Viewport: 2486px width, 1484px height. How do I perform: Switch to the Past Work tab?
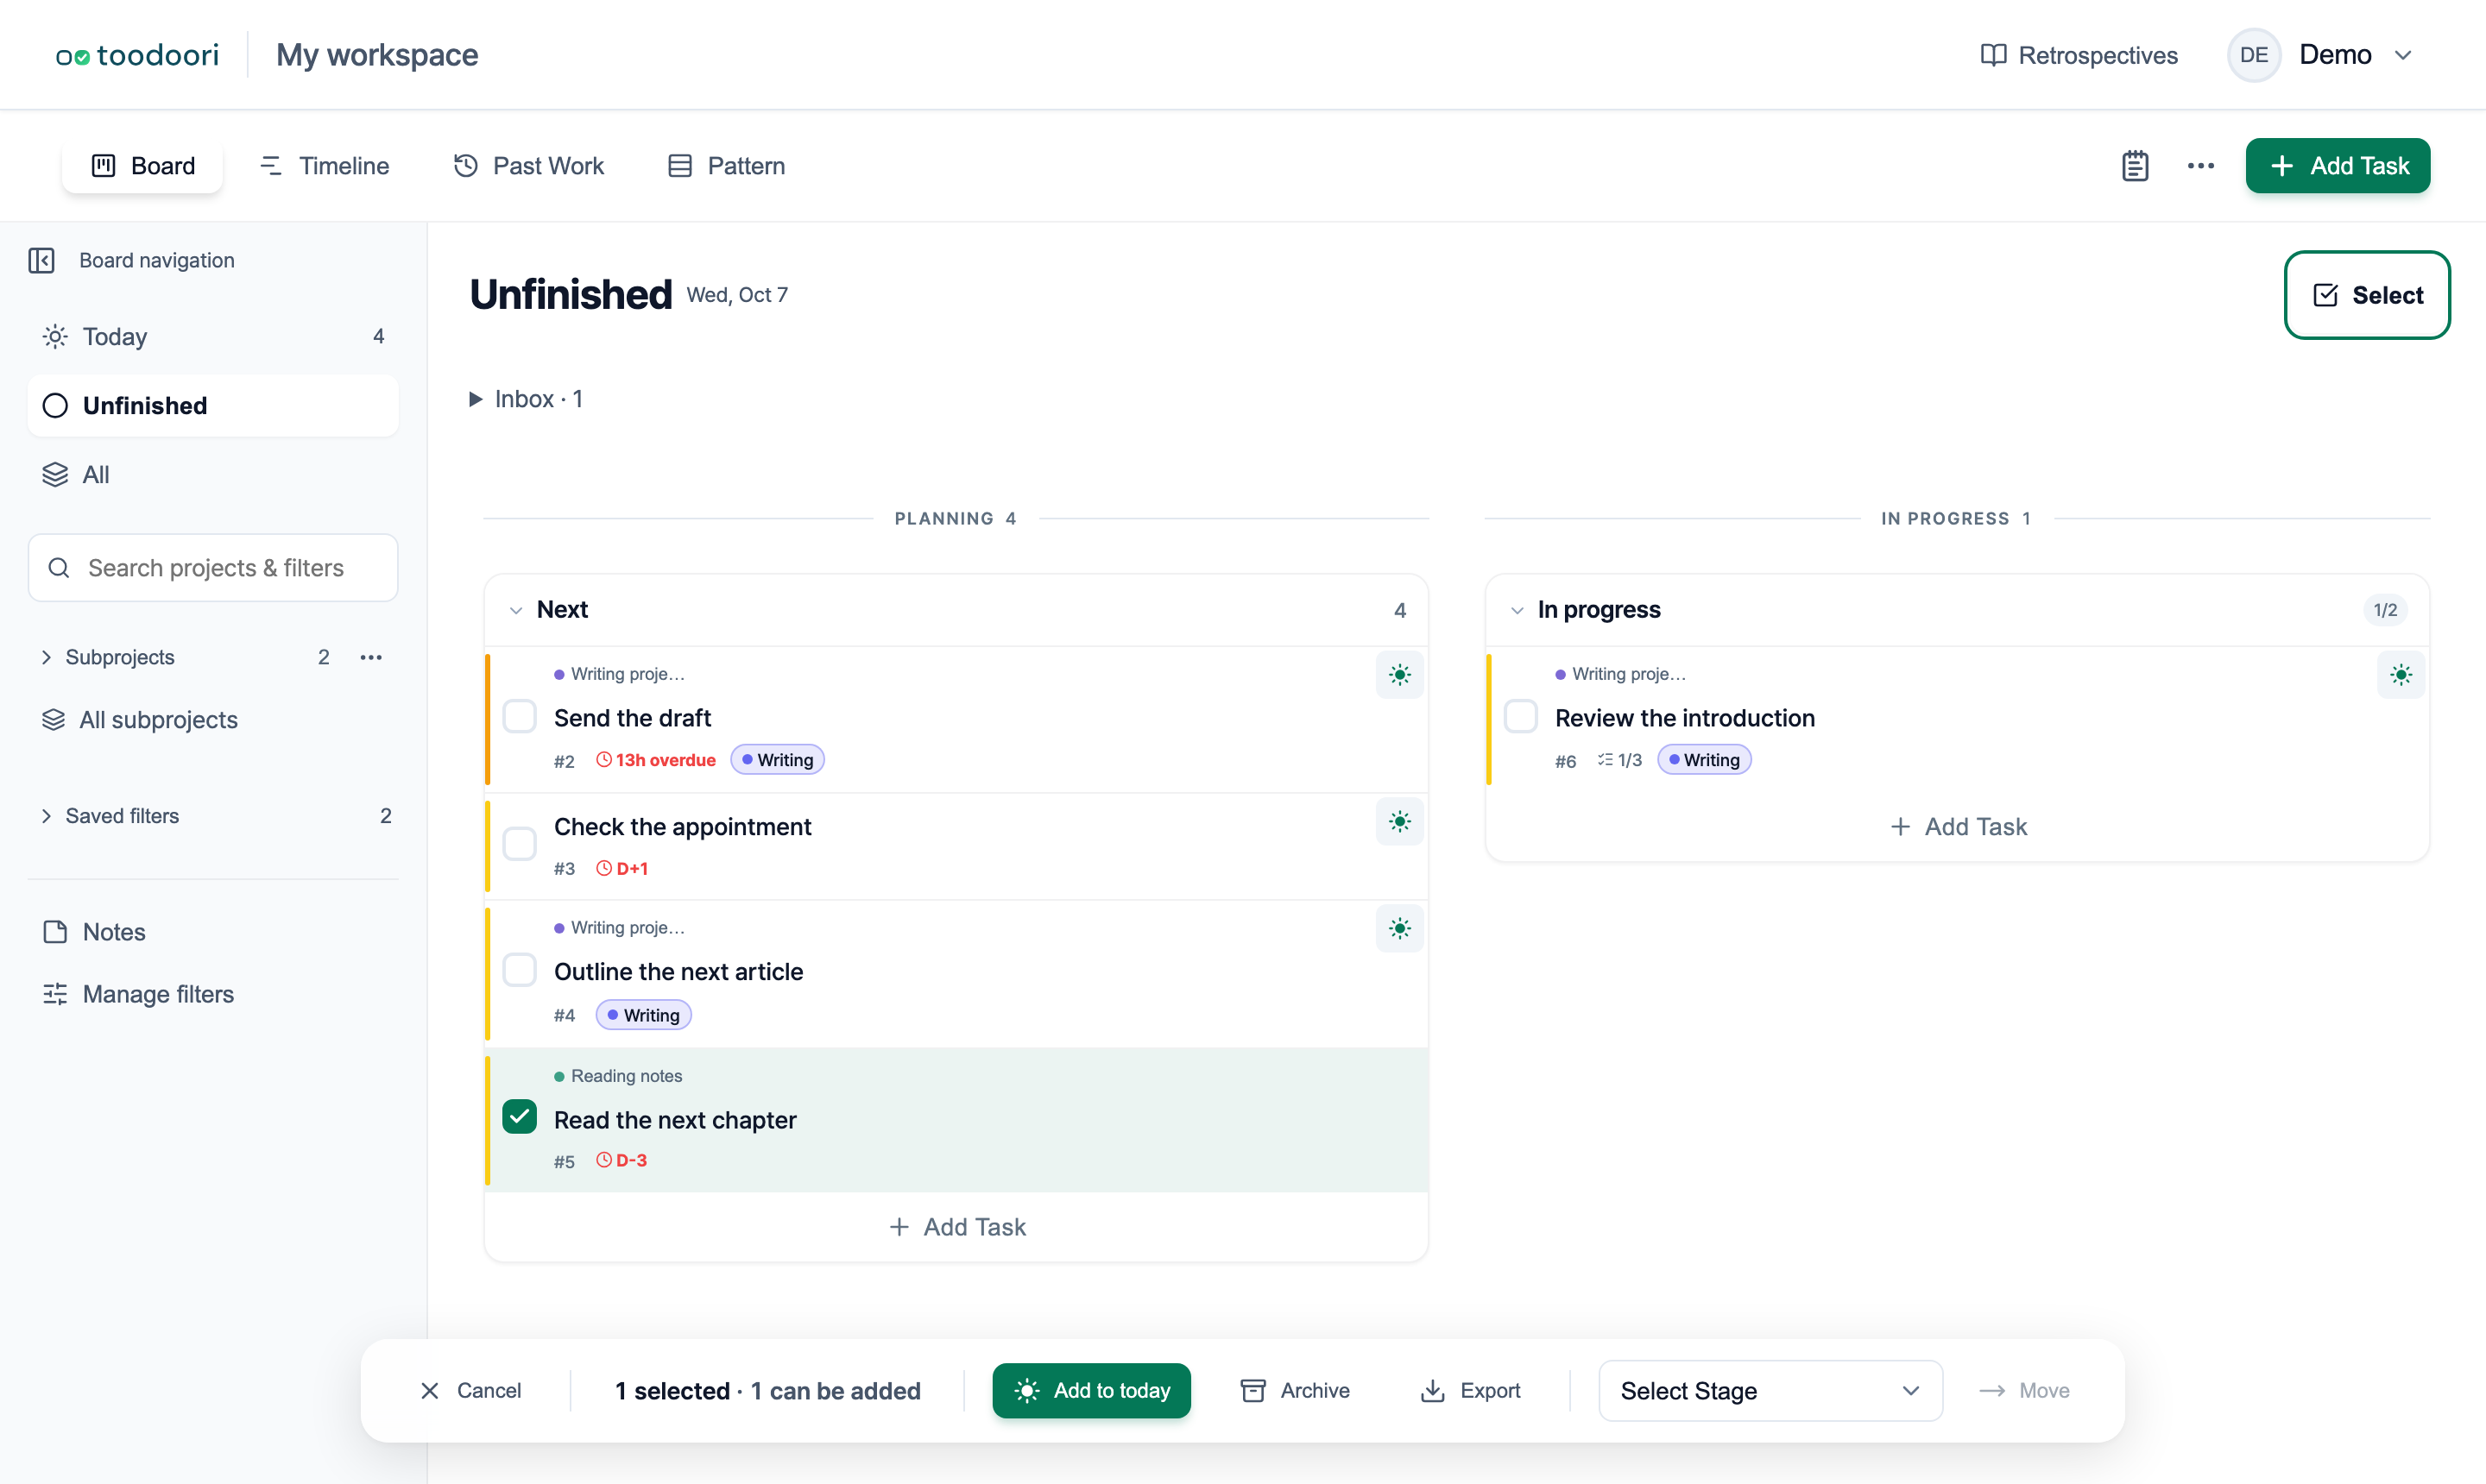528,166
